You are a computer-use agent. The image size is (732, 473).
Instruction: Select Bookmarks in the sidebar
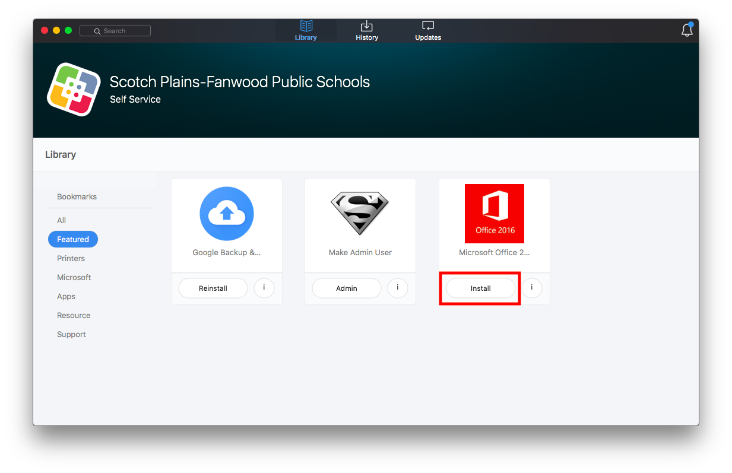pos(77,196)
